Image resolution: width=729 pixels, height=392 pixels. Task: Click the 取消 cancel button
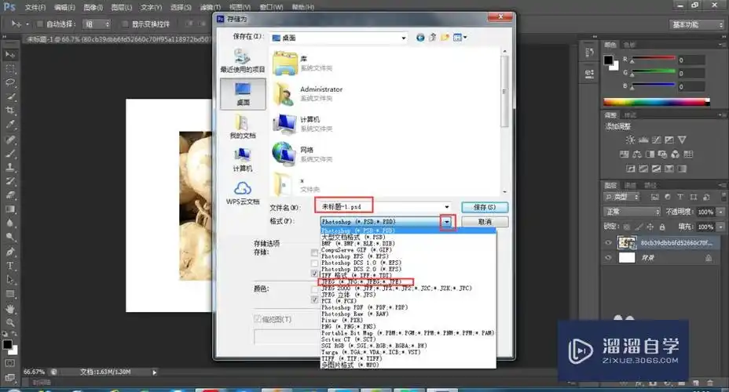tap(485, 222)
